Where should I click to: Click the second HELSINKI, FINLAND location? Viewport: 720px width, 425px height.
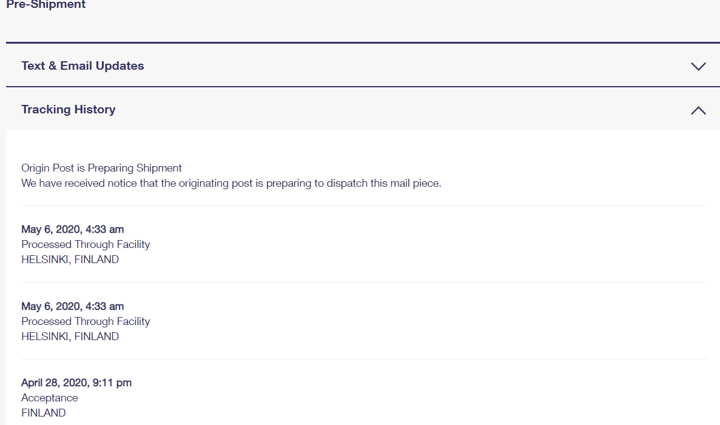pyautogui.click(x=70, y=336)
